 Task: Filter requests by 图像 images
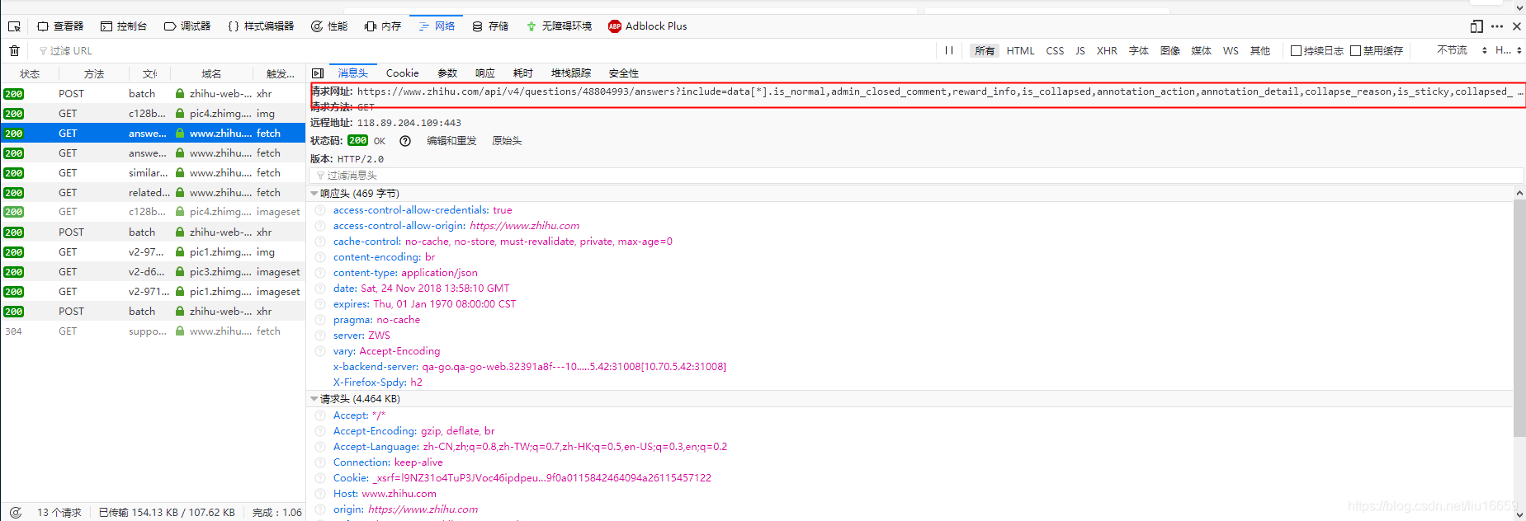[x=1170, y=50]
